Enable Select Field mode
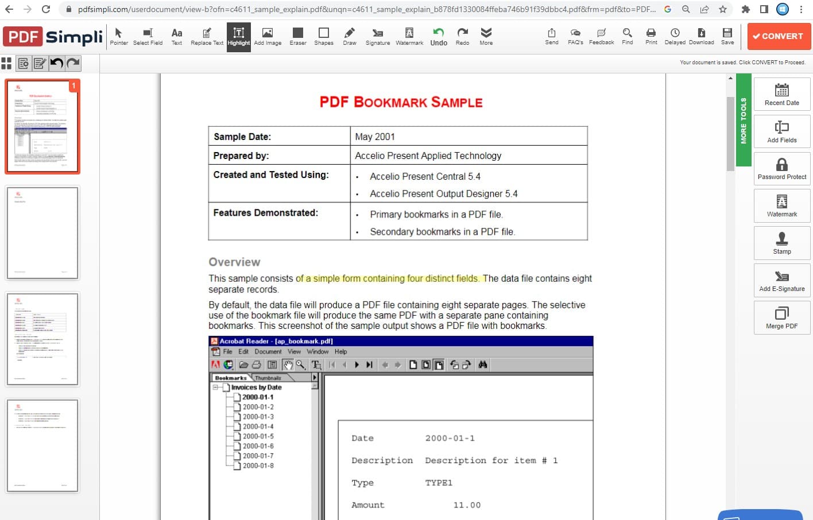813x520 pixels. pyautogui.click(x=148, y=36)
